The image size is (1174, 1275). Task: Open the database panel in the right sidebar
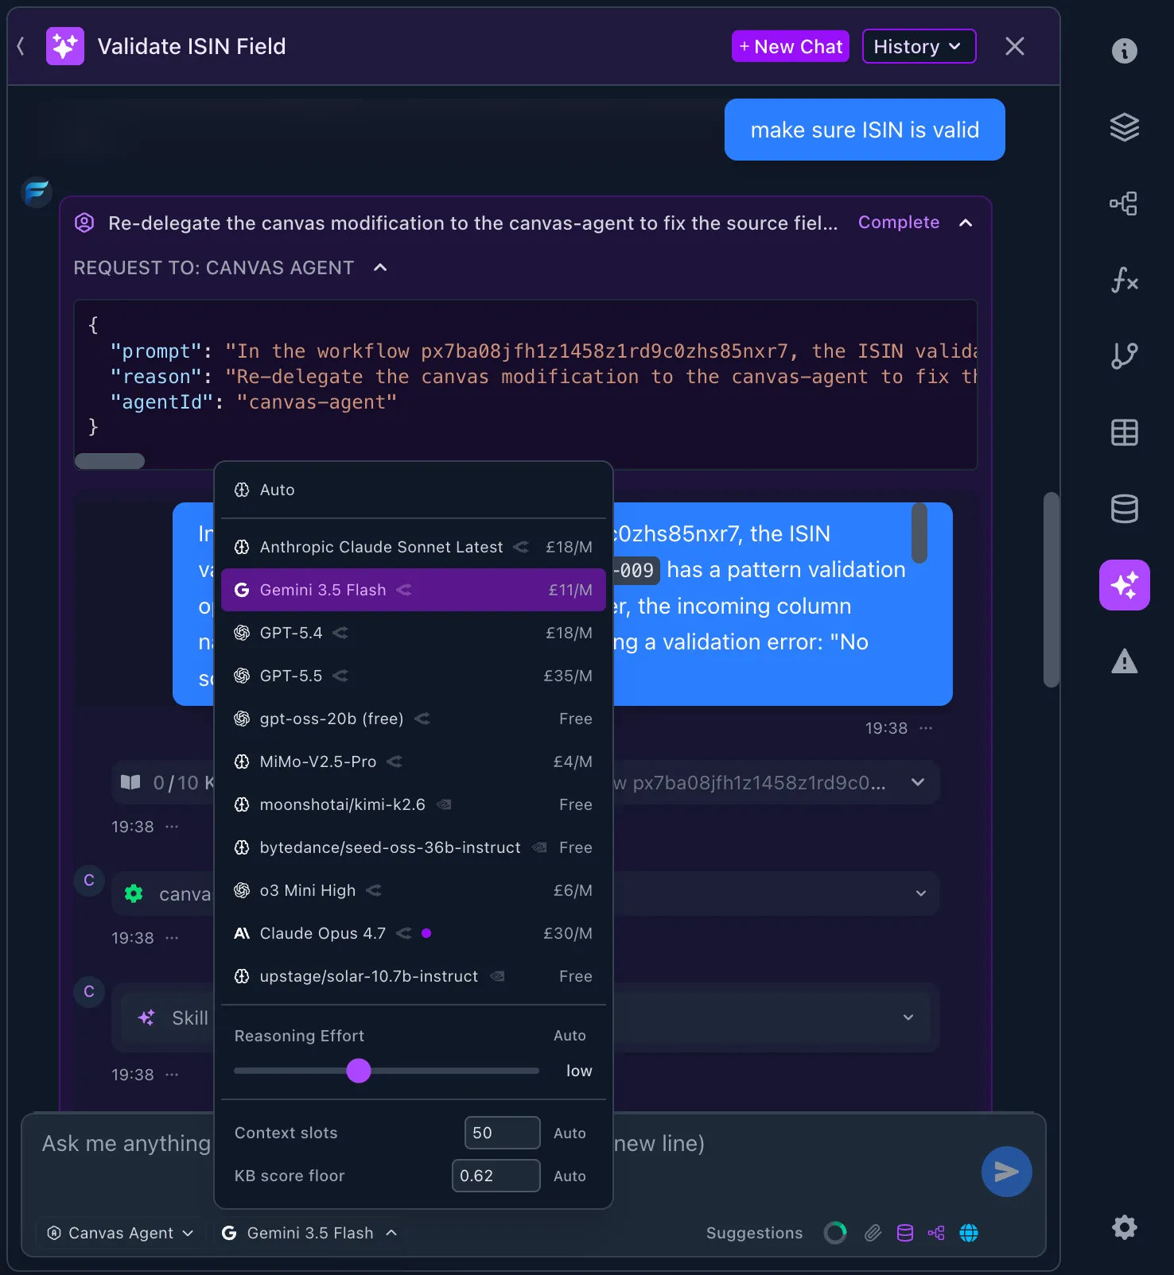pos(1124,509)
